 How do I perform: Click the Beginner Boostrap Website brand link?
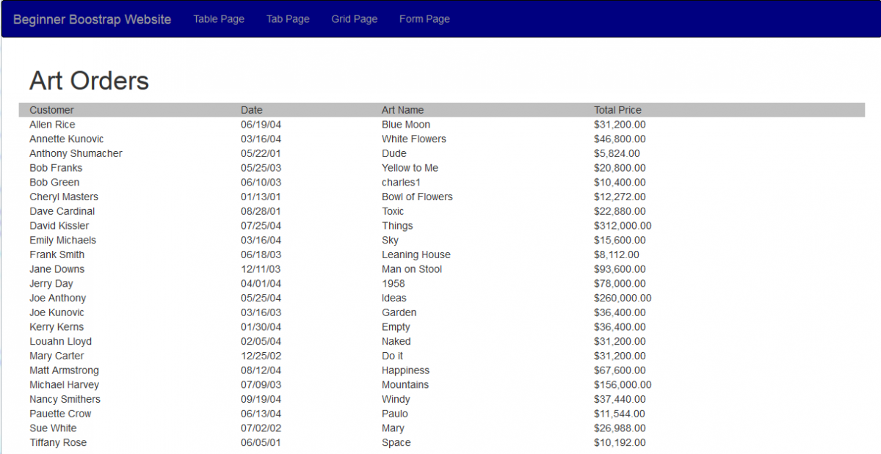92,20
